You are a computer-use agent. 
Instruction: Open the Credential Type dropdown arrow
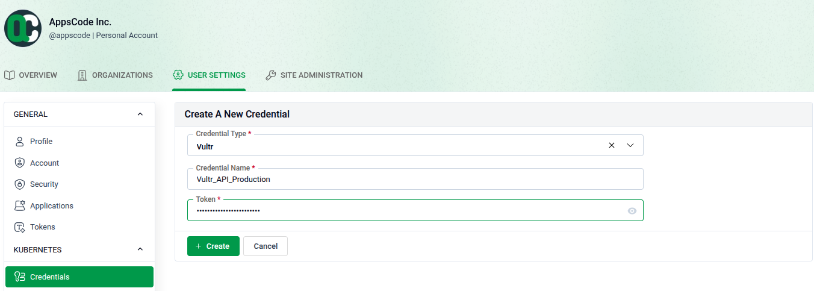click(x=631, y=145)
